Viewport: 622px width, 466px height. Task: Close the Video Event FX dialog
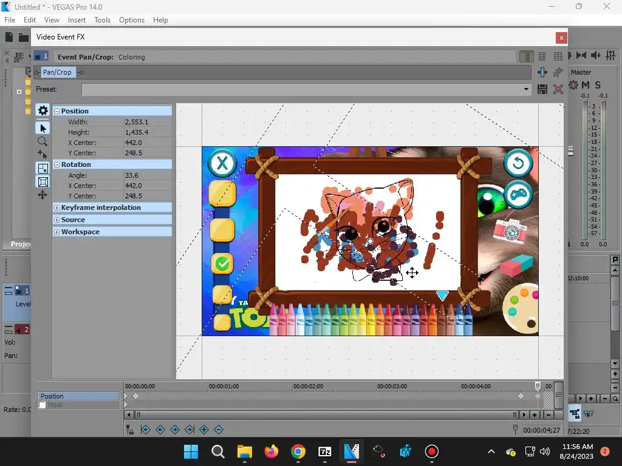561,38
